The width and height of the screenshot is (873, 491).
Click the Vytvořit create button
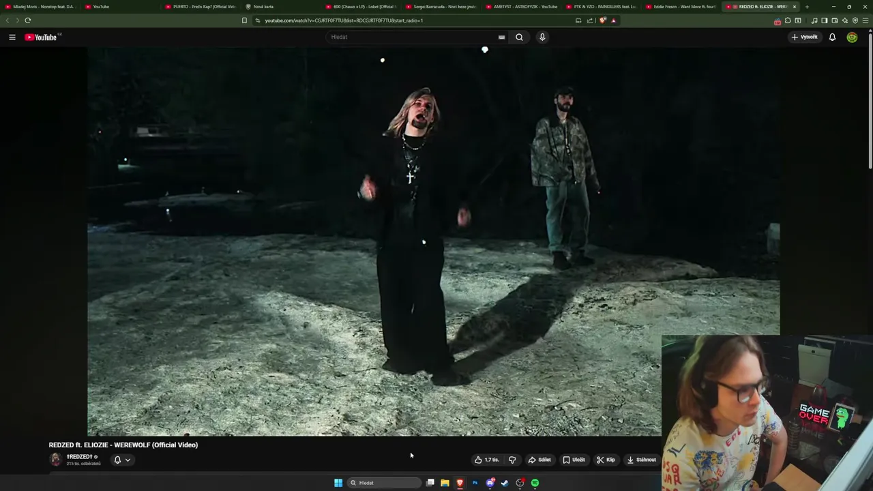click(x=805, y=37)
